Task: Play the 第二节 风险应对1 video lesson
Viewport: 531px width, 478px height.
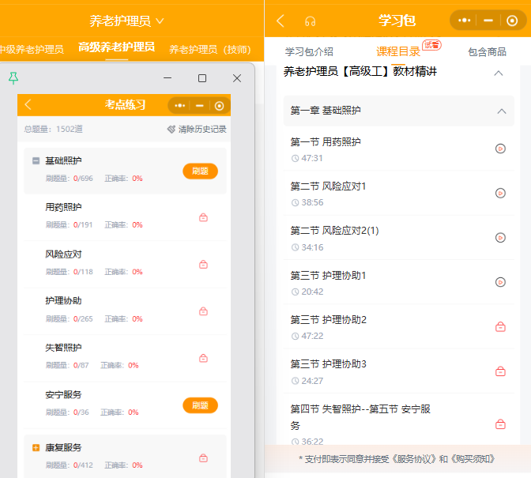Action: (x=500, y=193)
